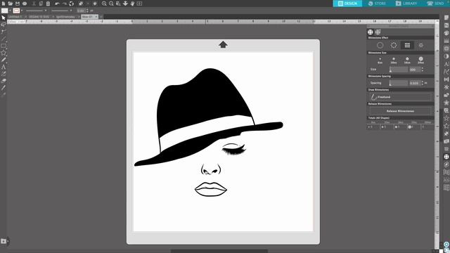Close the active document tab
The width and height of the screenshot is (450, 253).
[x=96, y=17]
